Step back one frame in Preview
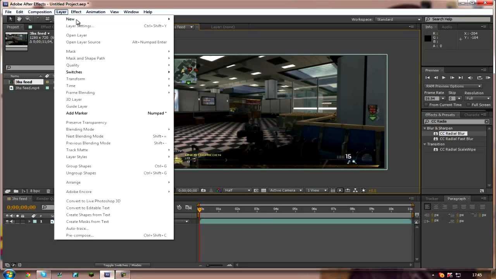Viewport: 496px width, 279px height. (x=436, y=77)
